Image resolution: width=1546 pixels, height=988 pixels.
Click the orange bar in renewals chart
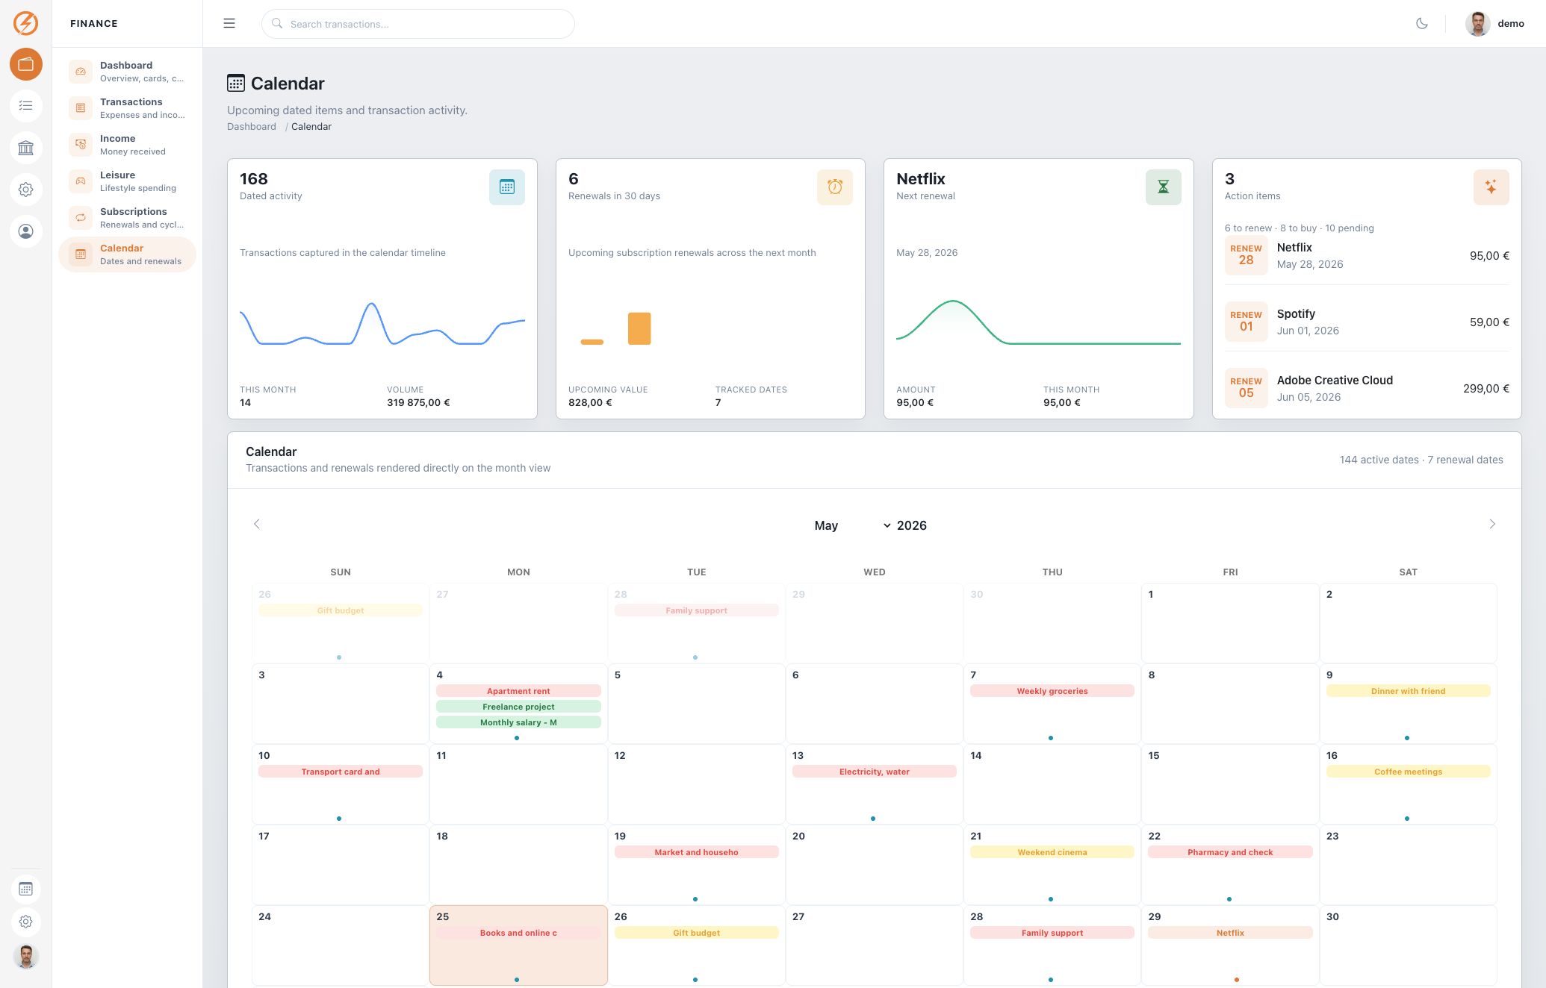point(639,328)
